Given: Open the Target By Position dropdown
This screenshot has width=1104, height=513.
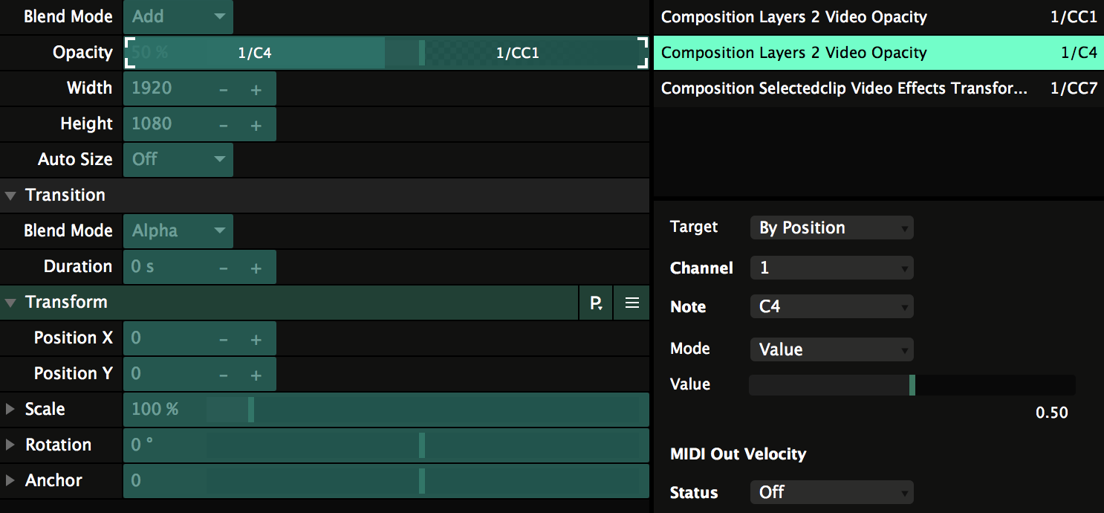Looking at the screenshot, I should pos(831,228).
